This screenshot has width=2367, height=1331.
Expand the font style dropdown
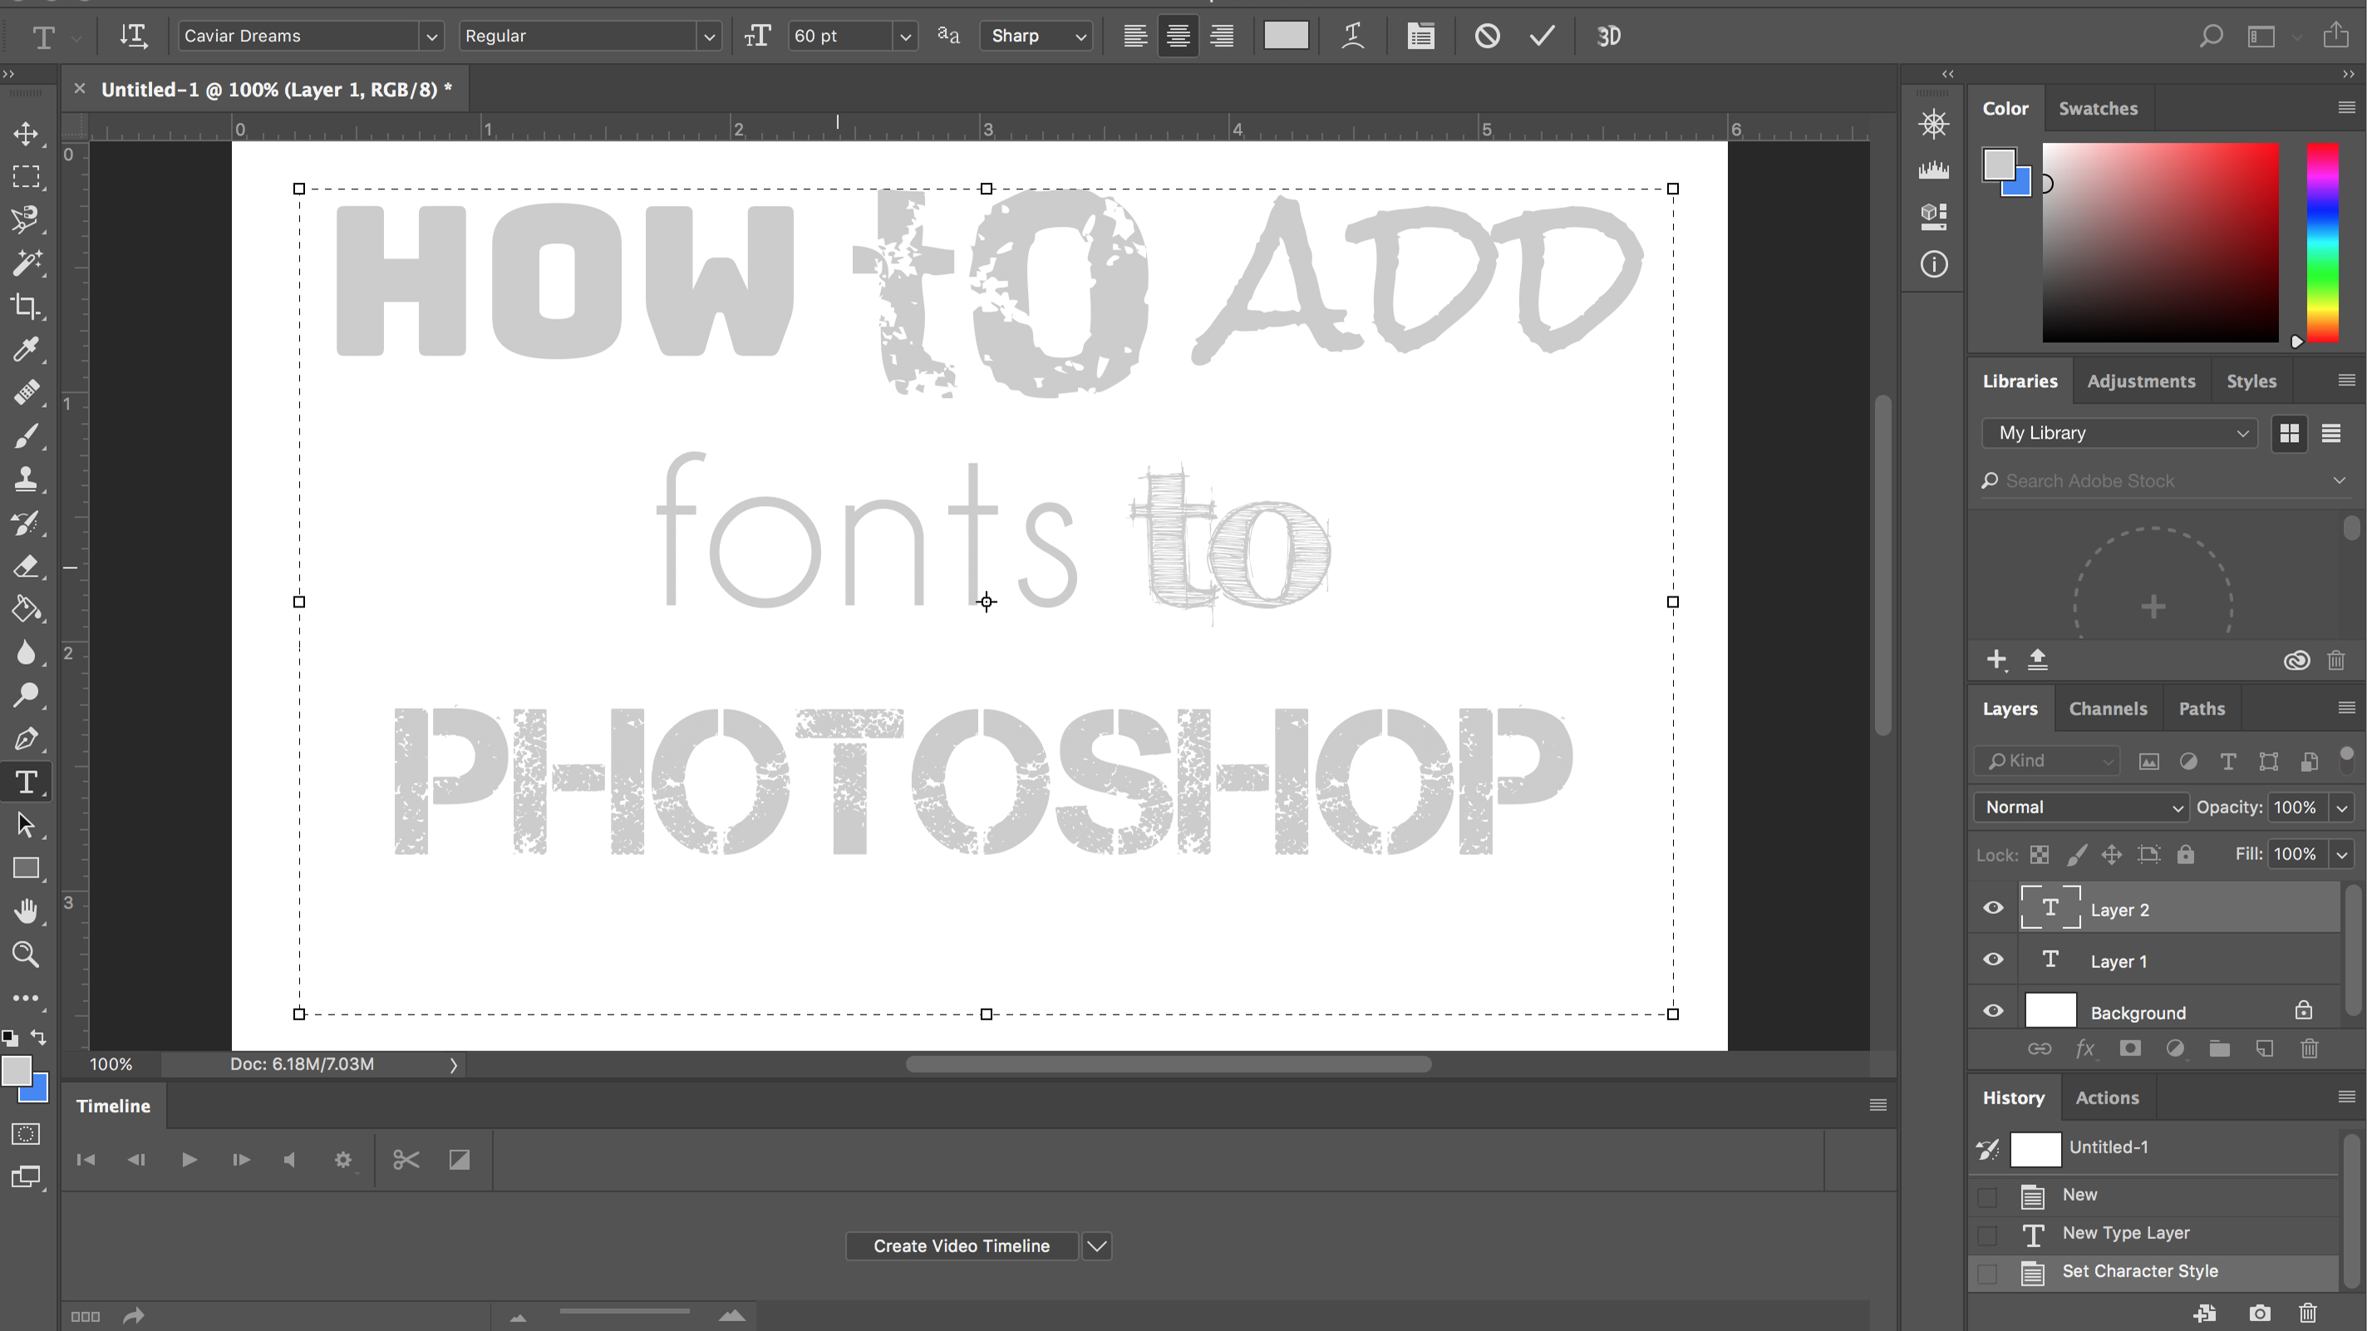(x=707, y=36)
